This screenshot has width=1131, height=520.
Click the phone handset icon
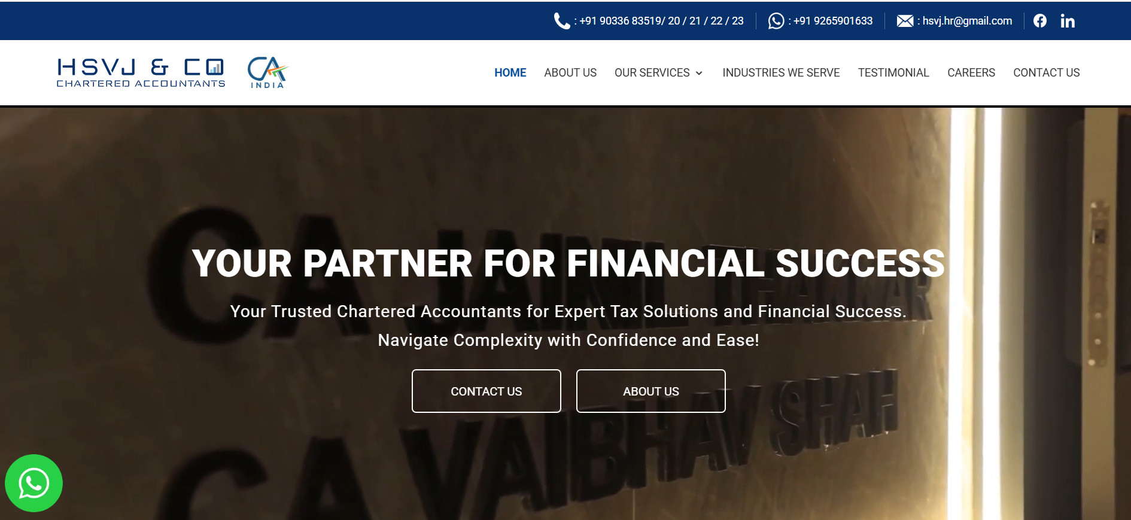point(561,21)
